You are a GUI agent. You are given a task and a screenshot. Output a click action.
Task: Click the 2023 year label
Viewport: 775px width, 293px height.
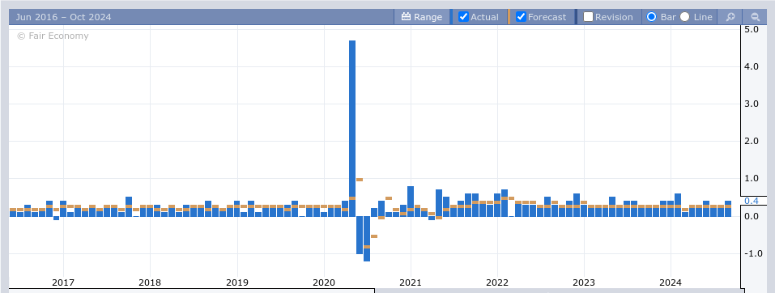pyautogui.click(x=584, y=282)
